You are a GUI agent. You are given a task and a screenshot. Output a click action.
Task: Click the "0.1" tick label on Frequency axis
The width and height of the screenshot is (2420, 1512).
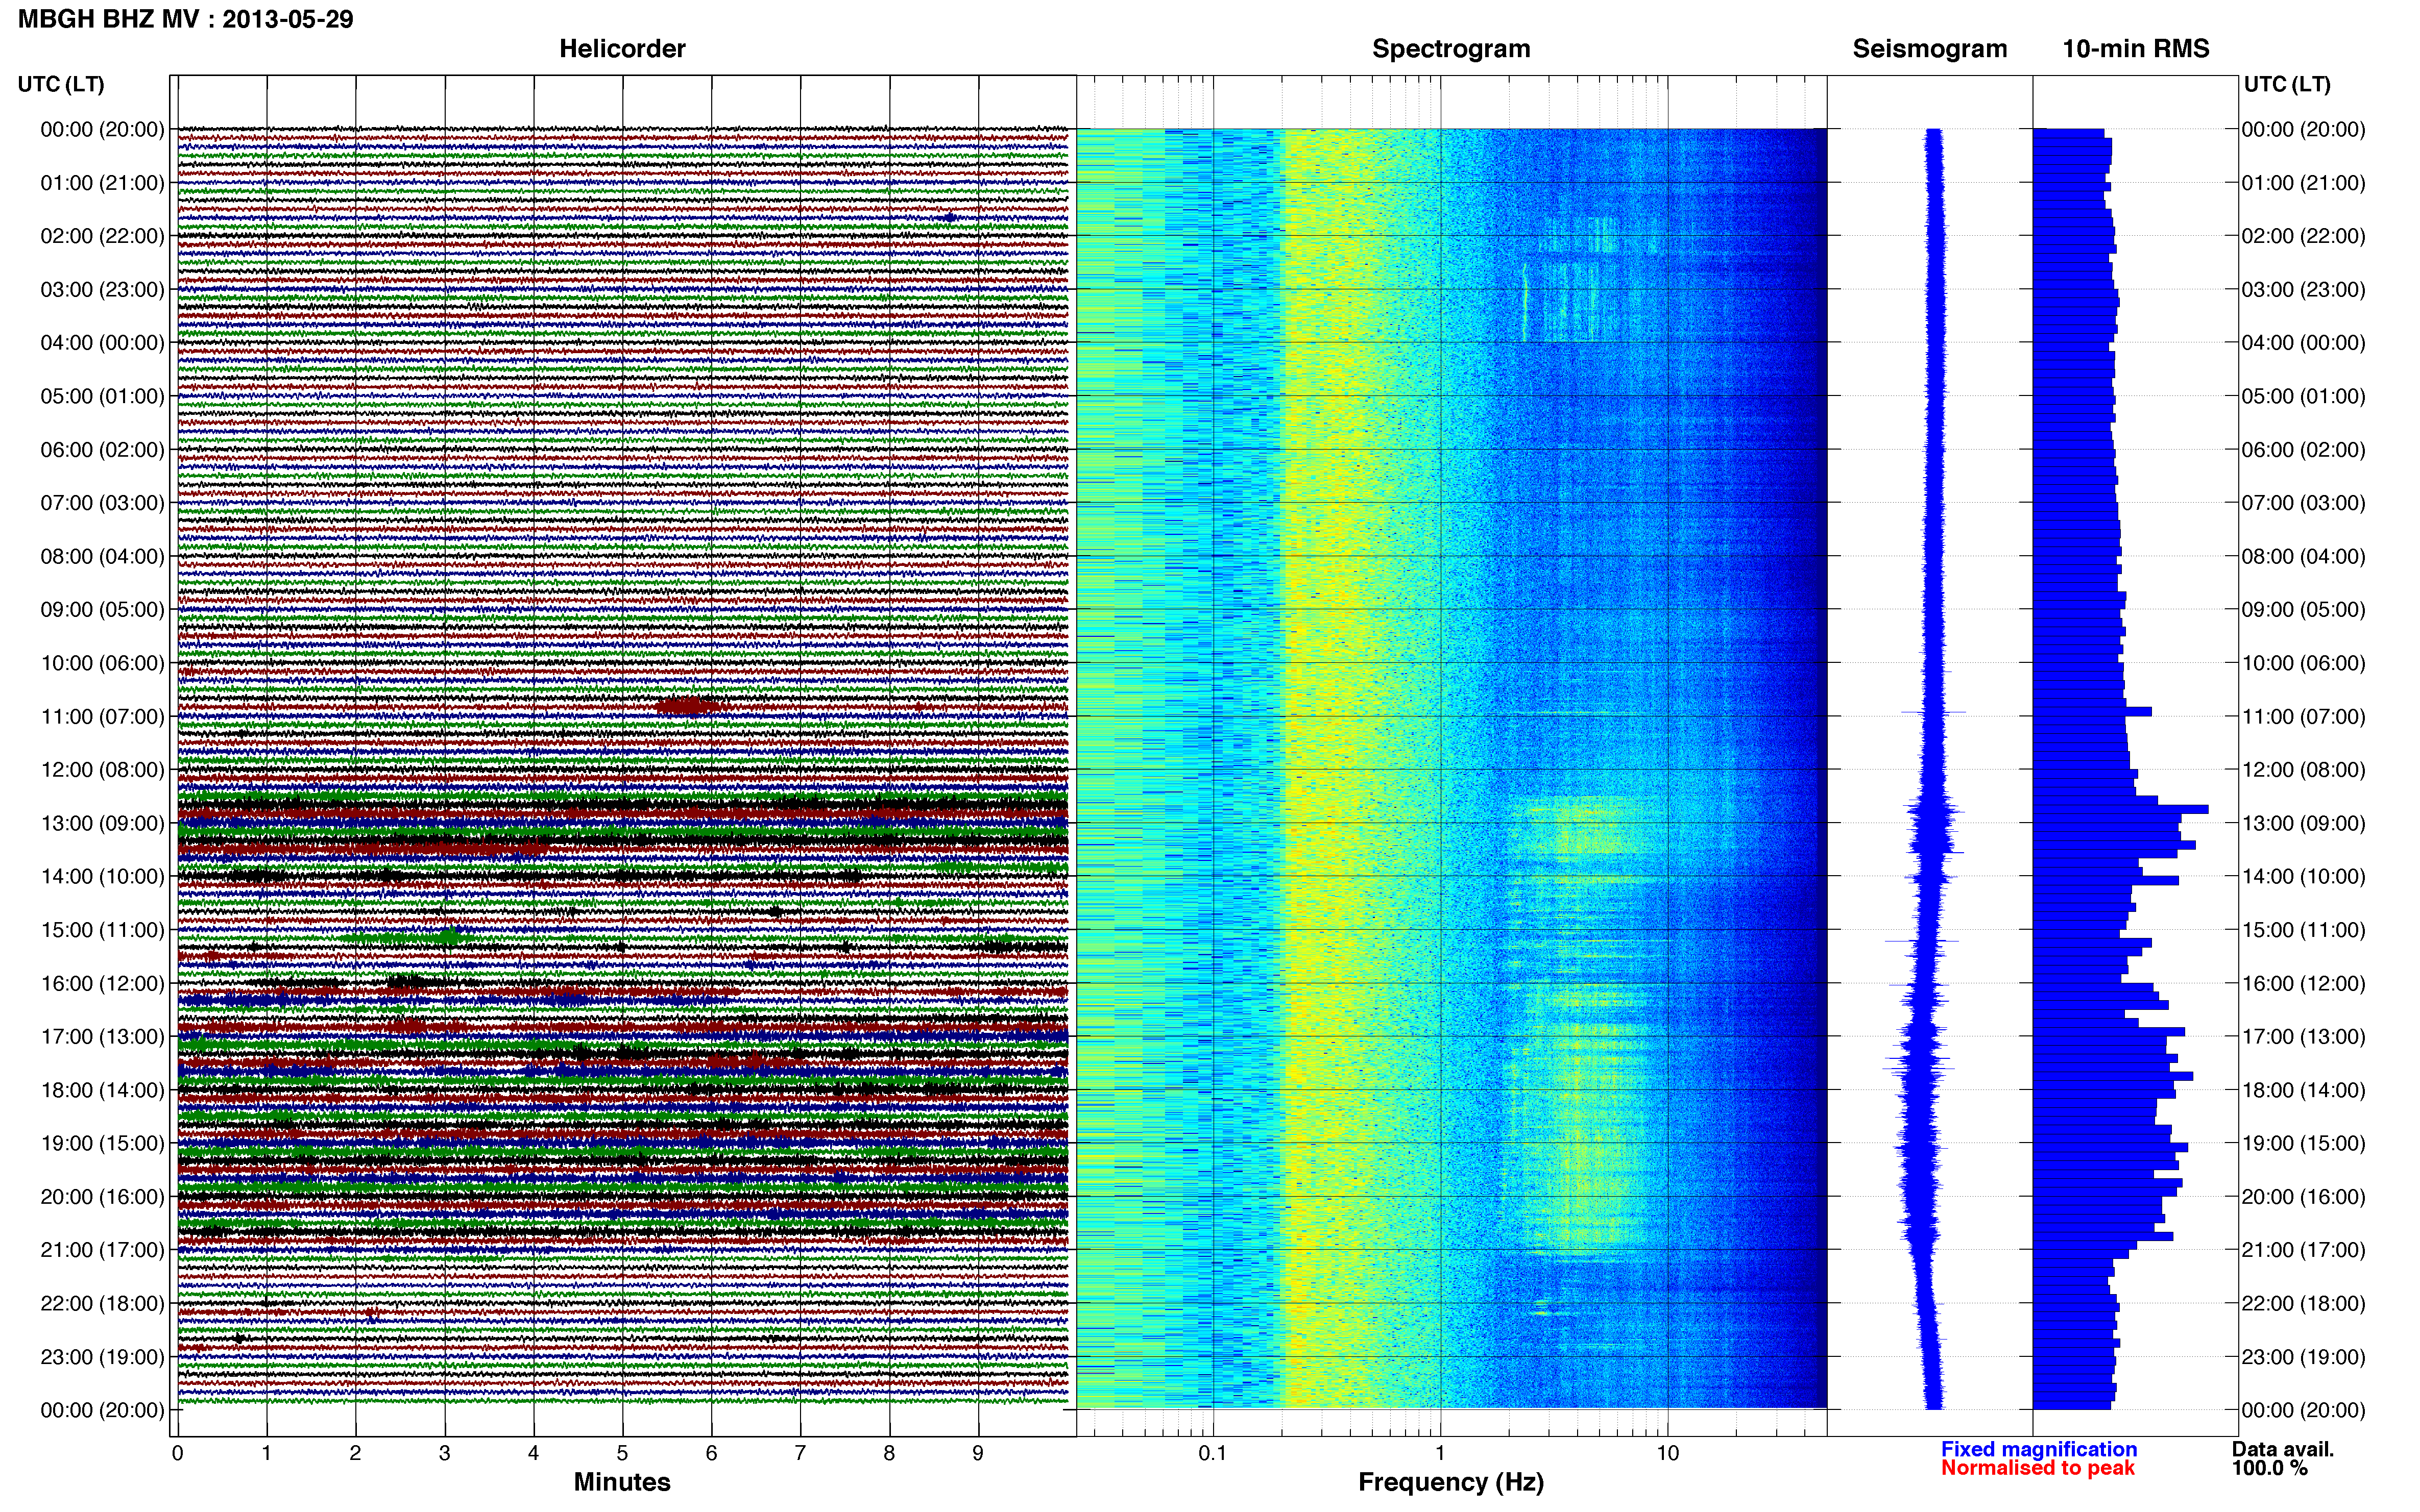tap(1213, 1453)
